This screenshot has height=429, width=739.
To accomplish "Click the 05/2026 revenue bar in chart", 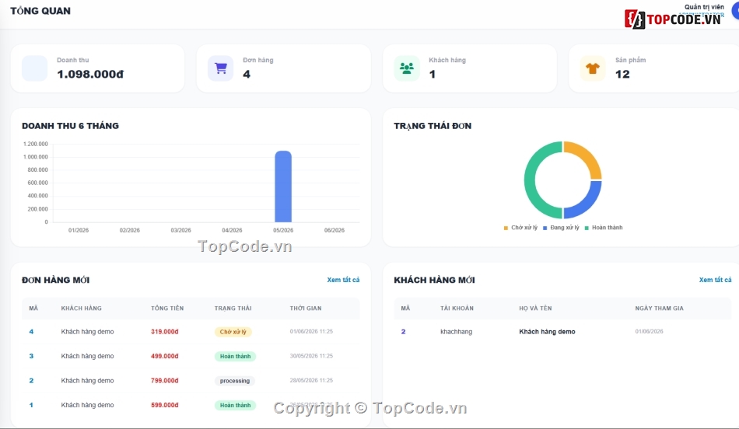I will click(283, 187).
